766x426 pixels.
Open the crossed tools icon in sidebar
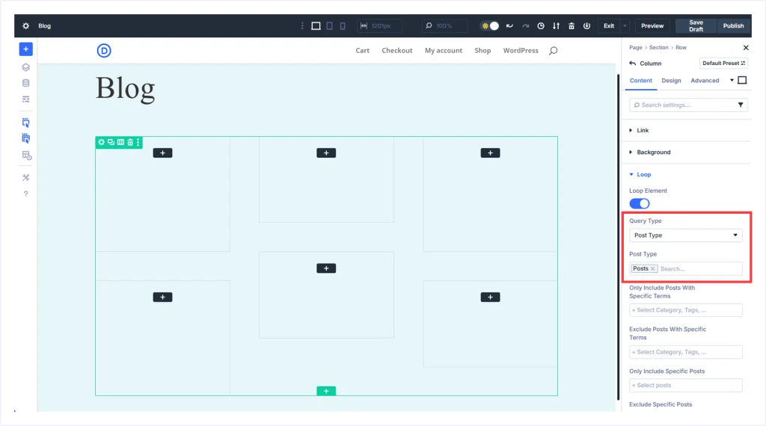(x=26, y=178)
